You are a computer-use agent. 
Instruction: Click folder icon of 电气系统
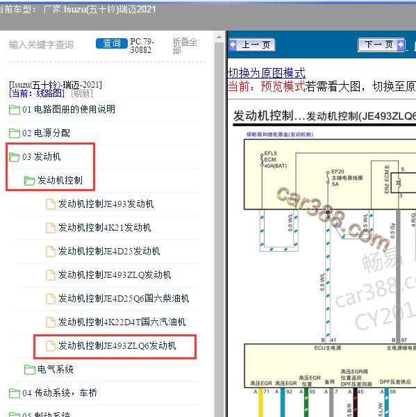[x=29, y=370]
